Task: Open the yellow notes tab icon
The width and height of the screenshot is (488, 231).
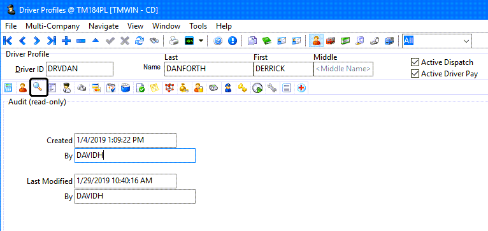Action: 155,88
